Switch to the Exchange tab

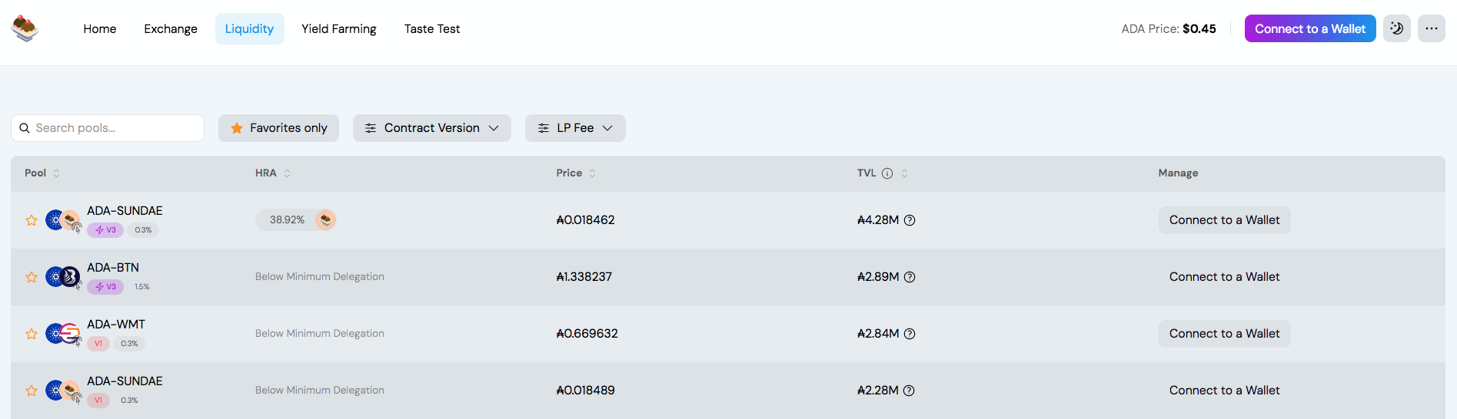171,28
